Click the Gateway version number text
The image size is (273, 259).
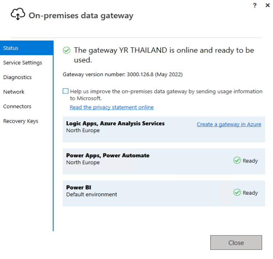point(123,75)
